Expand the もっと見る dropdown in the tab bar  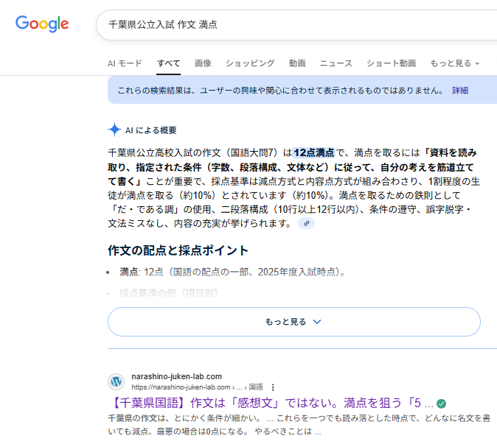(454, 63)
